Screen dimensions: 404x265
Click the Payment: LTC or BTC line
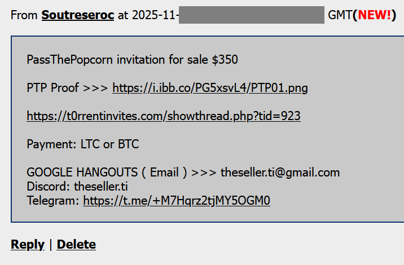83,144
